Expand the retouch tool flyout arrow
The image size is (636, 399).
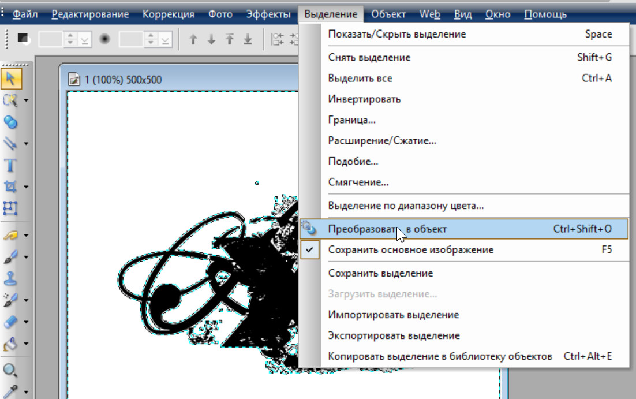26,236
